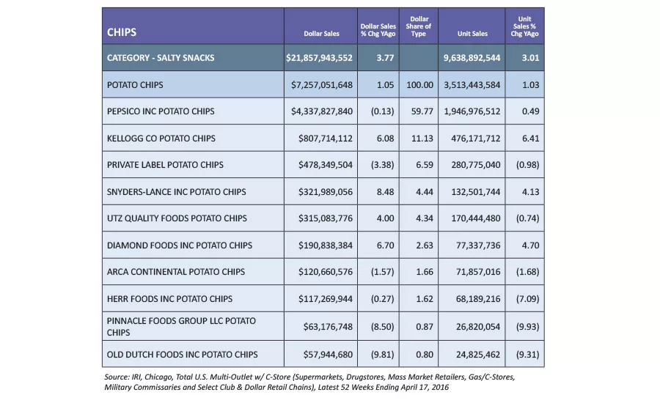
Task: Click the 1,946,976,512 unit sales cell
Action: [472, 111]
